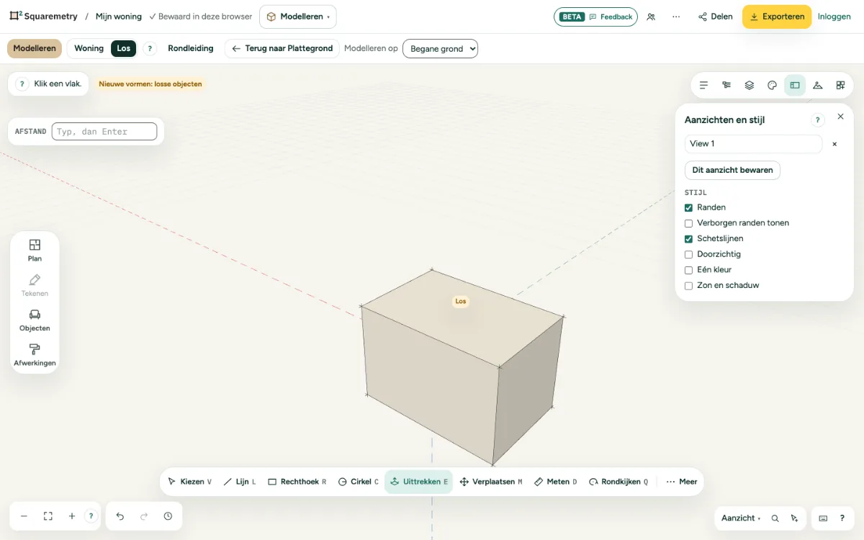The height and width of the screenshot is (540, 864).
Task: Open the Objecten furniture panel
Action: pyautogui.click(x=35, y=320)
